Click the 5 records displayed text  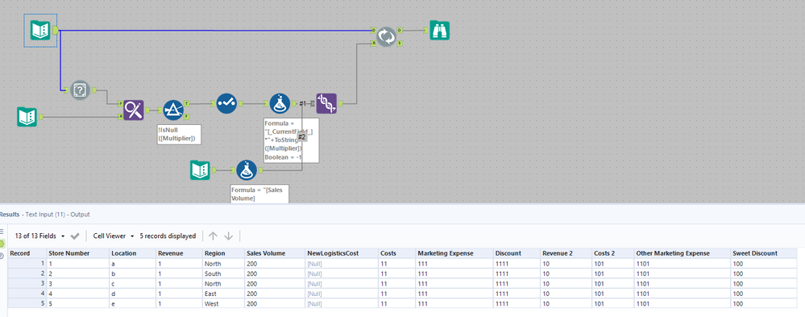[168, 236]
